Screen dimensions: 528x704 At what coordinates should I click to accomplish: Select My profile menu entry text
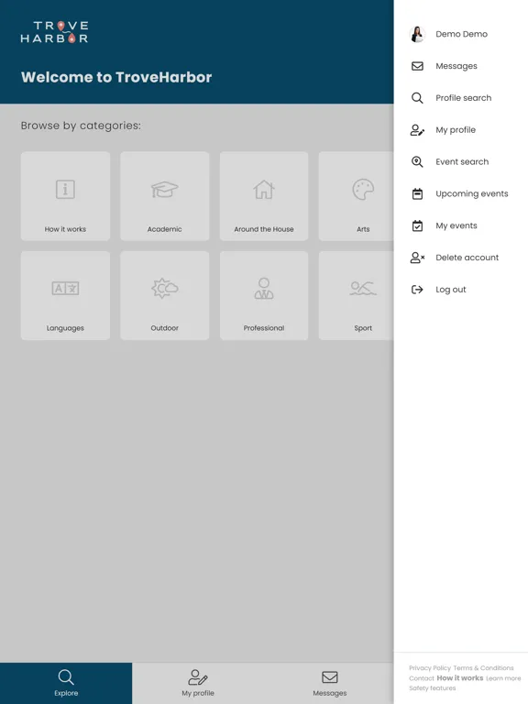click(x=456, y=130)
